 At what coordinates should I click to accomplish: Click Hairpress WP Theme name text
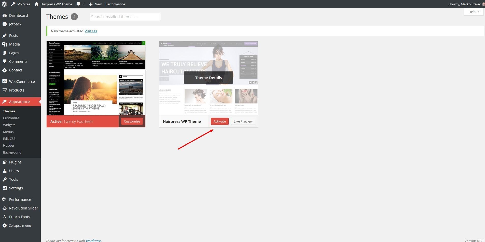point(182,122)
